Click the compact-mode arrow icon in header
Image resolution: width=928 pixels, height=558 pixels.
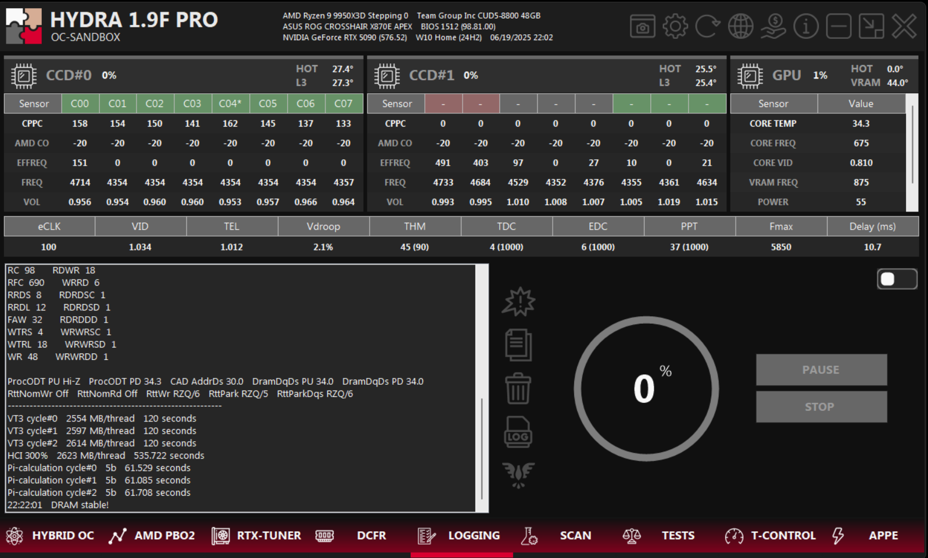tap(871, 27)
